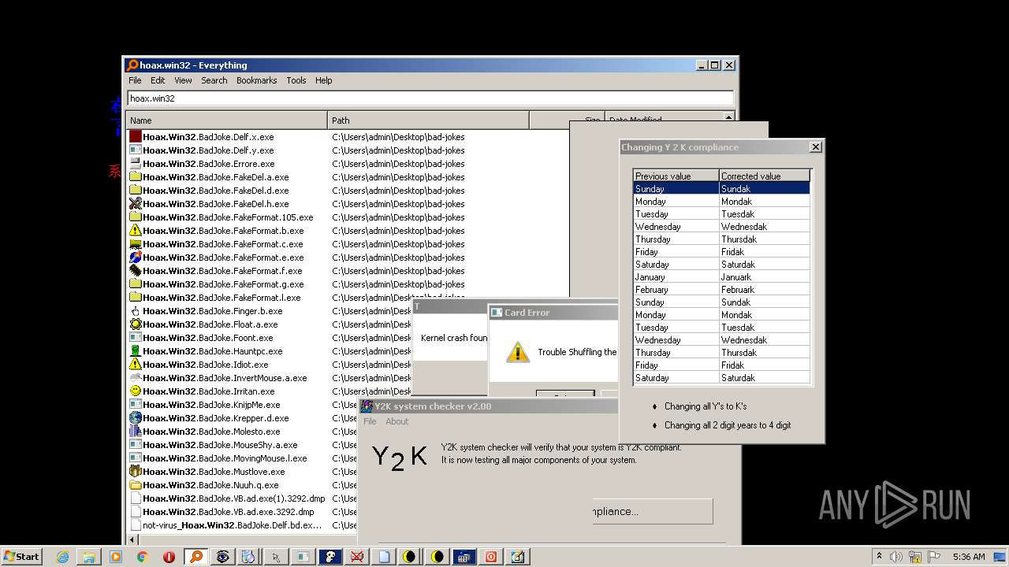The height and width of the screenshot is (567, 1009).
Task: Open Google Chrome from the taskbar
Action: point(142,557)
